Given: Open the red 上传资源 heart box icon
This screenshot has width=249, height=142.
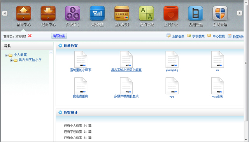Looking at the screenshot, I should pyautogui.click(x=171, y=13).
